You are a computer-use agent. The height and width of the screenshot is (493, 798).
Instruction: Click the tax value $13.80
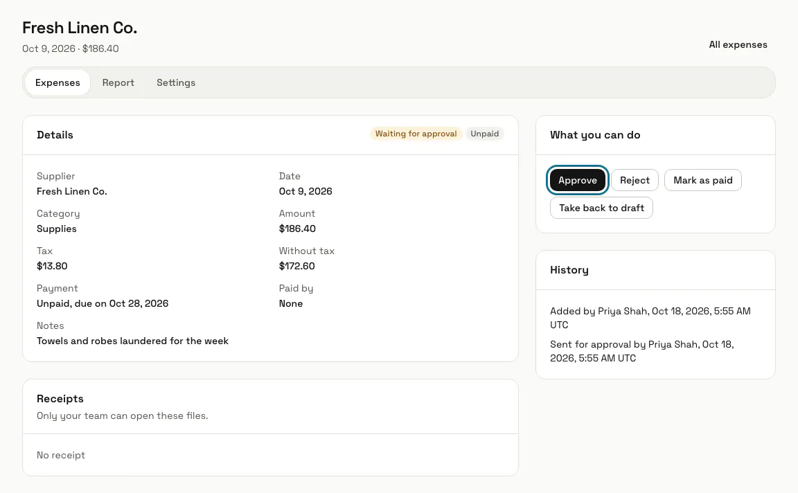[x=52, y=266]
